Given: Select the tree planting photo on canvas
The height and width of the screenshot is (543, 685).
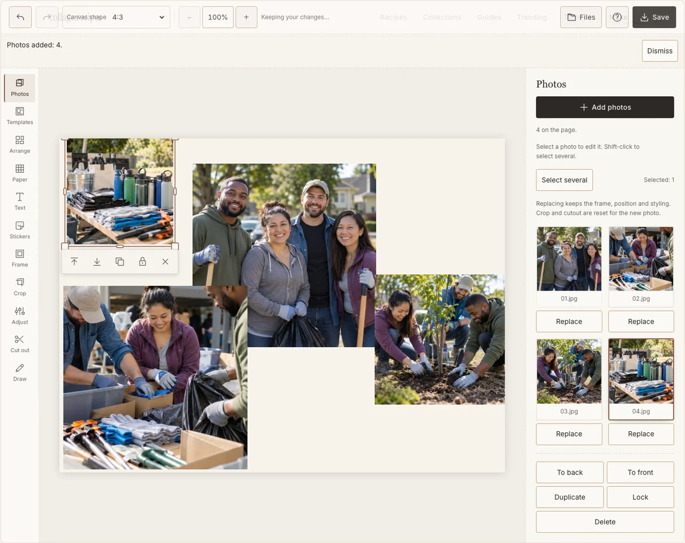Looking at the screenshot, I should coord(439,339).
